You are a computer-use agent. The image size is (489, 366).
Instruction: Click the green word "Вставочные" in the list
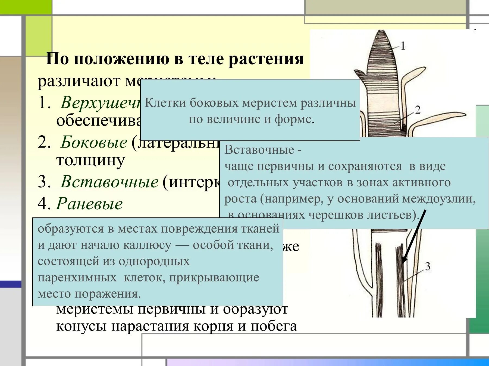[109, 181]
